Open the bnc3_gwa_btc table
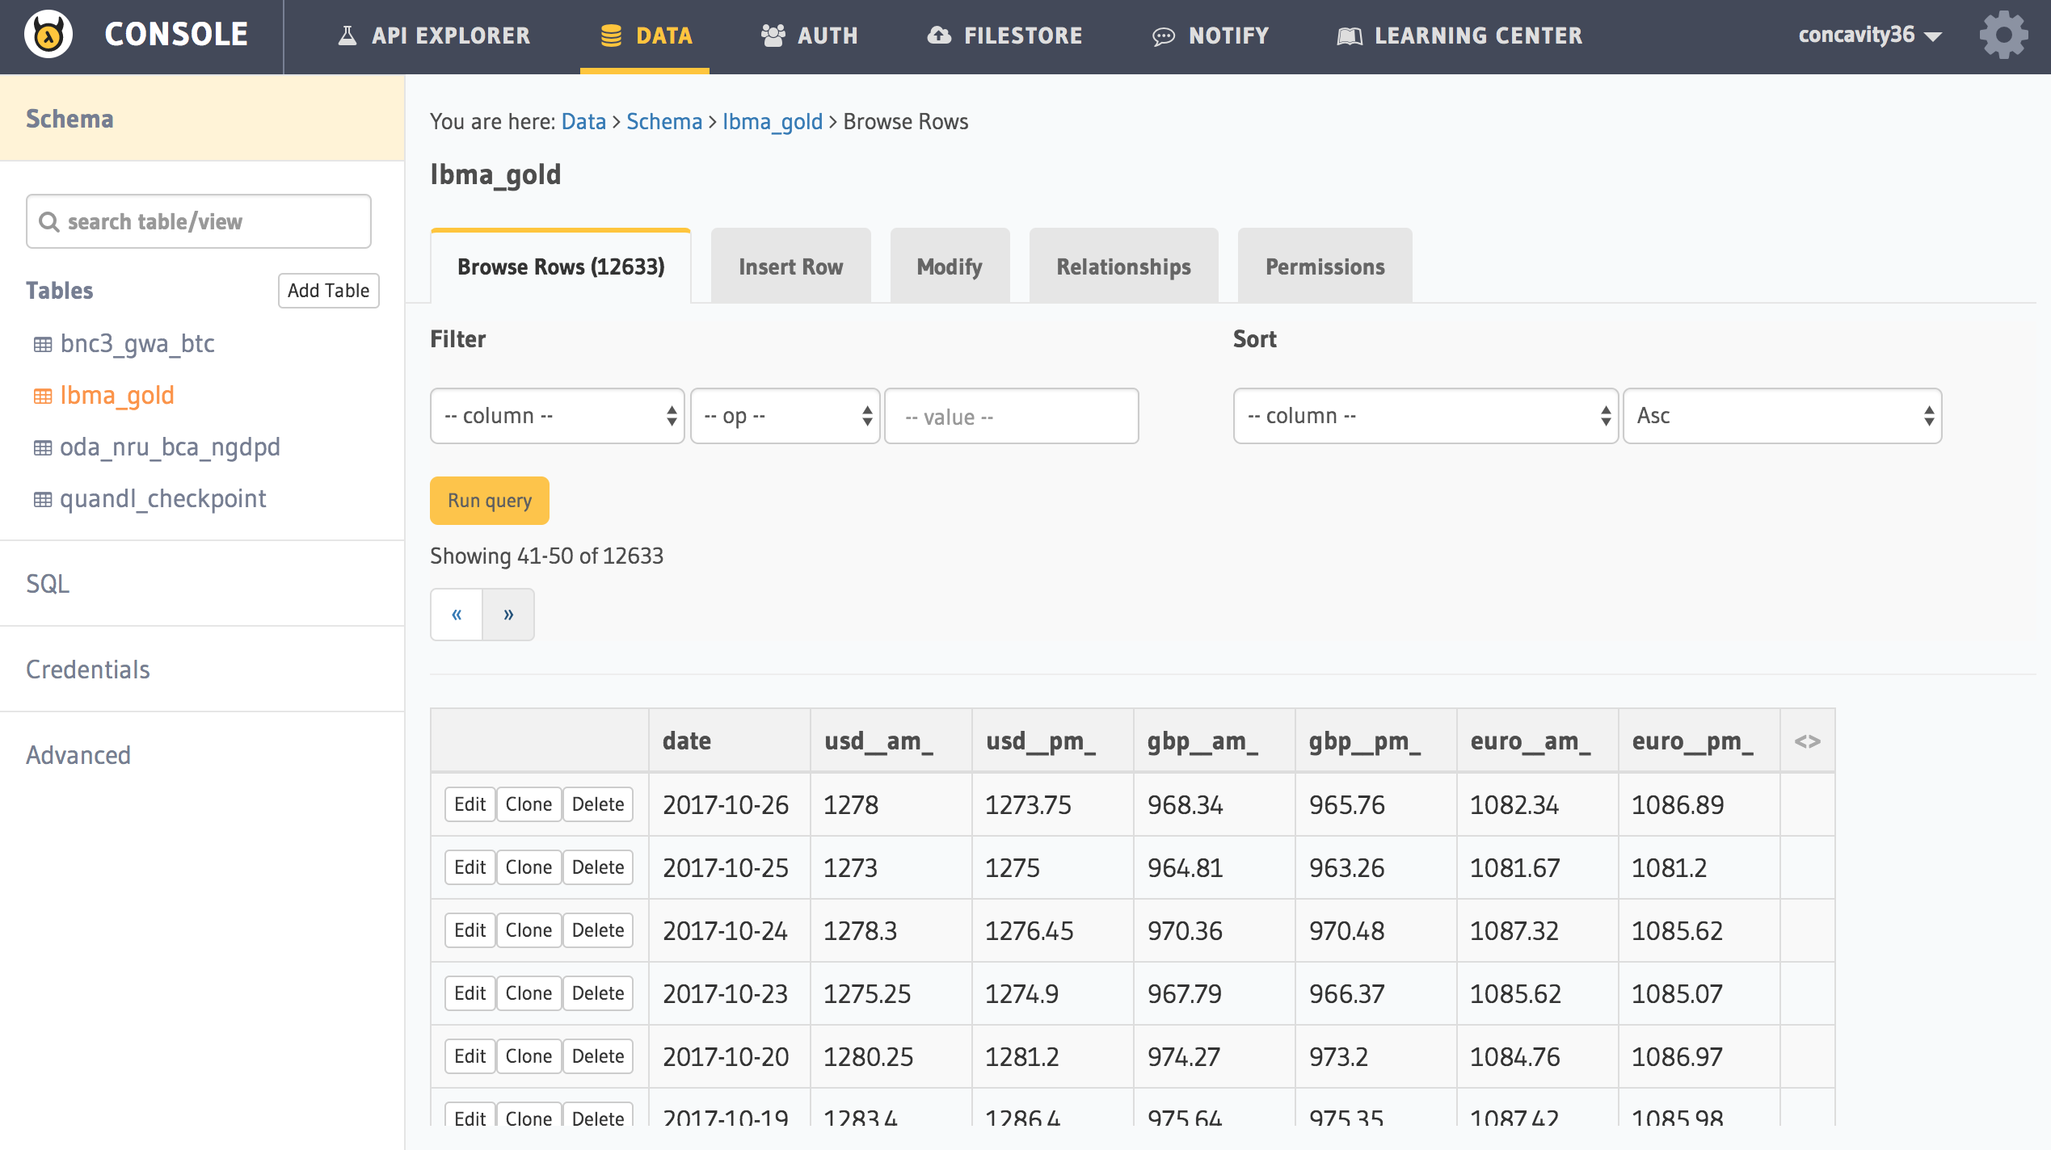Screen dimensions: 2051x1150 coord(137,343)
